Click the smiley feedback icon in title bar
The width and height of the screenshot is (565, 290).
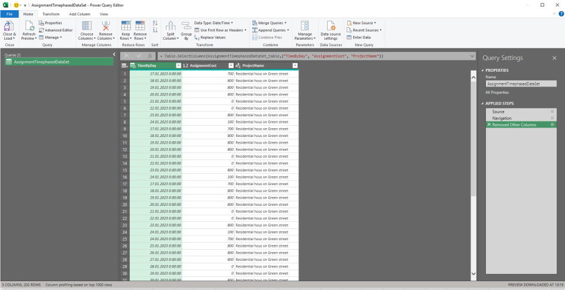(16, 5)
